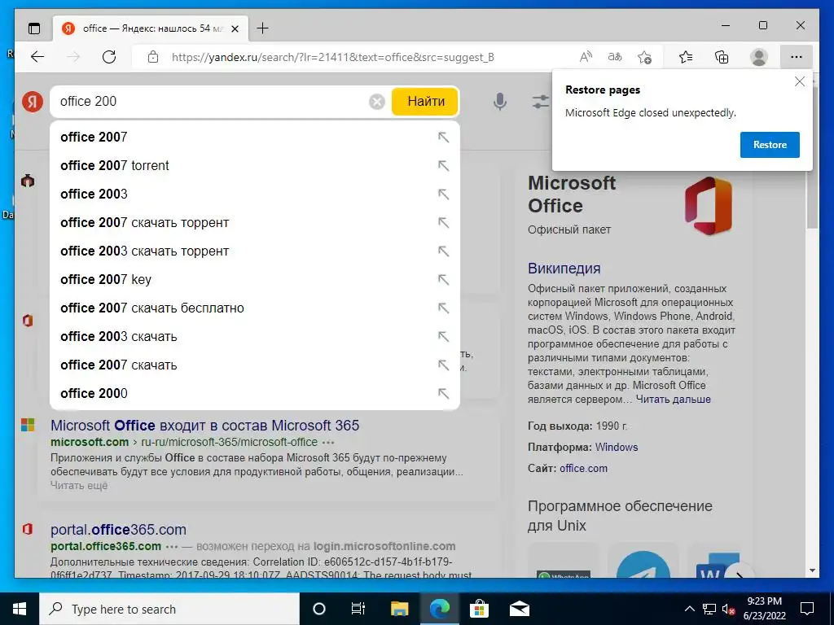Open a new tab with the plus icon

pyautogui.click(x=263, y=28)
